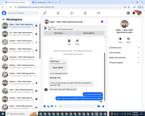Open more actions plus icon in composer
The height and width of the screenshot is (116, 145).
pyautogui.click(x=45, y=106)
